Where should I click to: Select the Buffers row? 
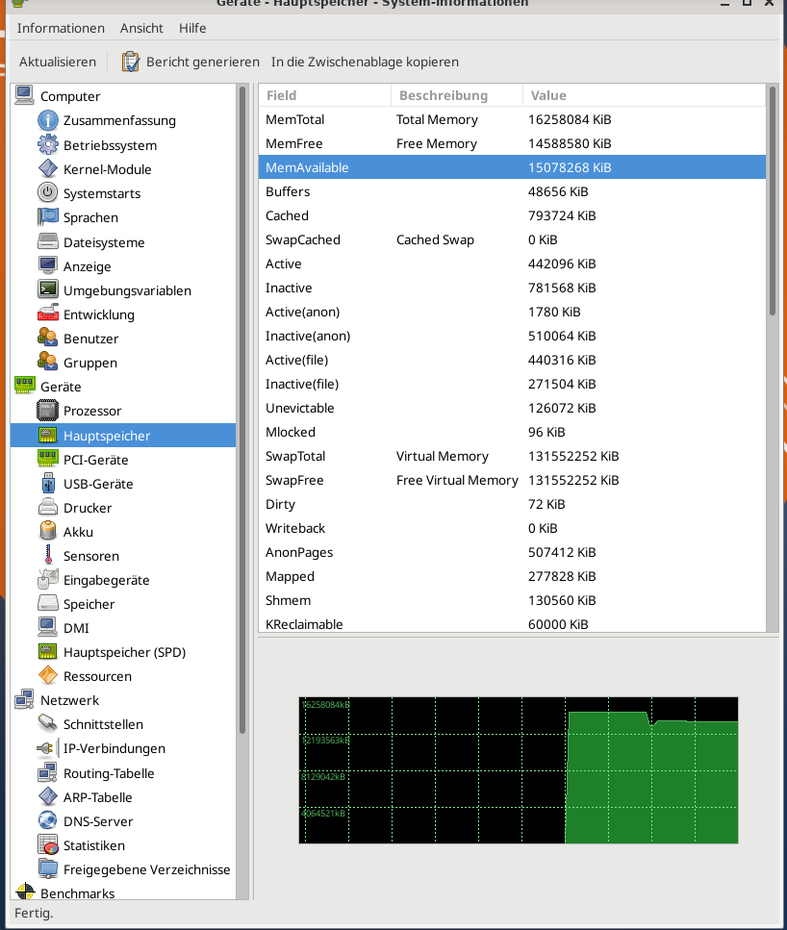(x=512, y=191)
